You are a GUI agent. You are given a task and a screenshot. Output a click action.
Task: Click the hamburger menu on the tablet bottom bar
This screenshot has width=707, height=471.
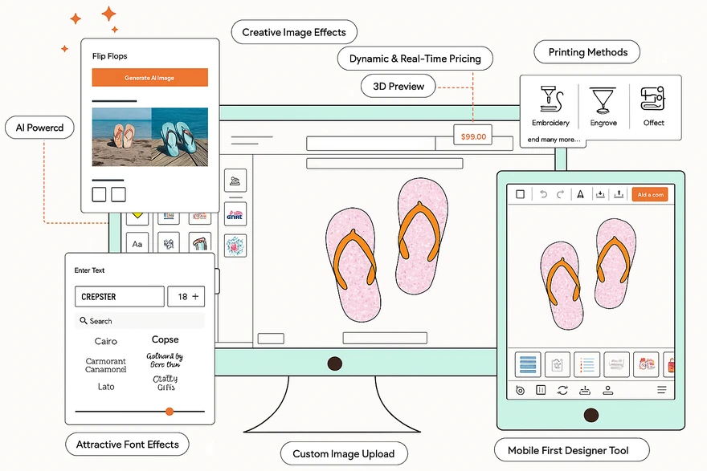662,390
